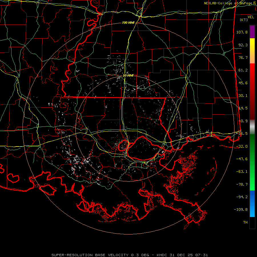Image resolution: width=257 pixels, height=257 pixels.
Task: Select the 76.7 legend value
Action: click(x=243, y=57)
